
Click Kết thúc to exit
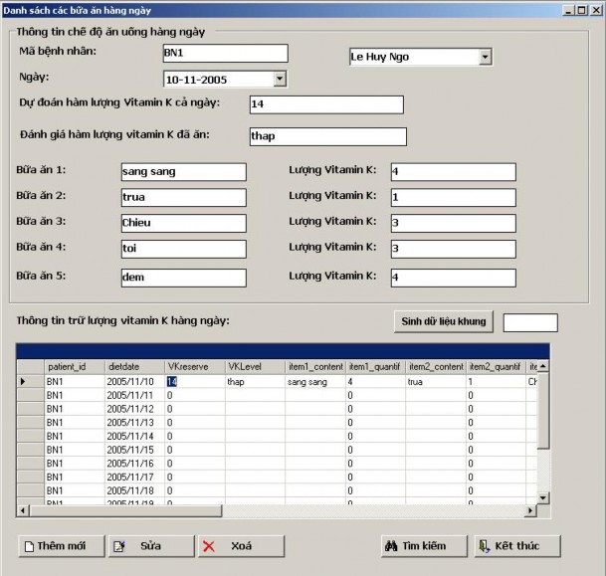pyautogui.click(x=515, y=546)
